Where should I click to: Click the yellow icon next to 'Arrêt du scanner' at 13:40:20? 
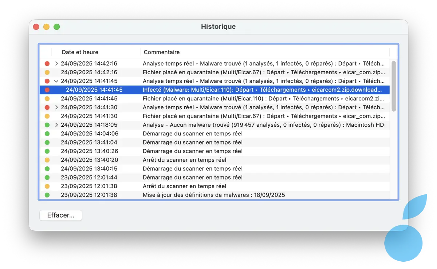(47, 160)
